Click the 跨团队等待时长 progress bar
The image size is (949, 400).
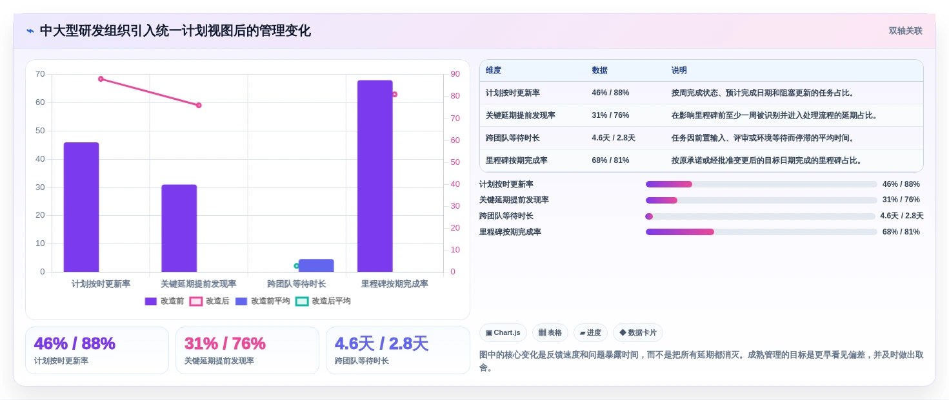760,216
